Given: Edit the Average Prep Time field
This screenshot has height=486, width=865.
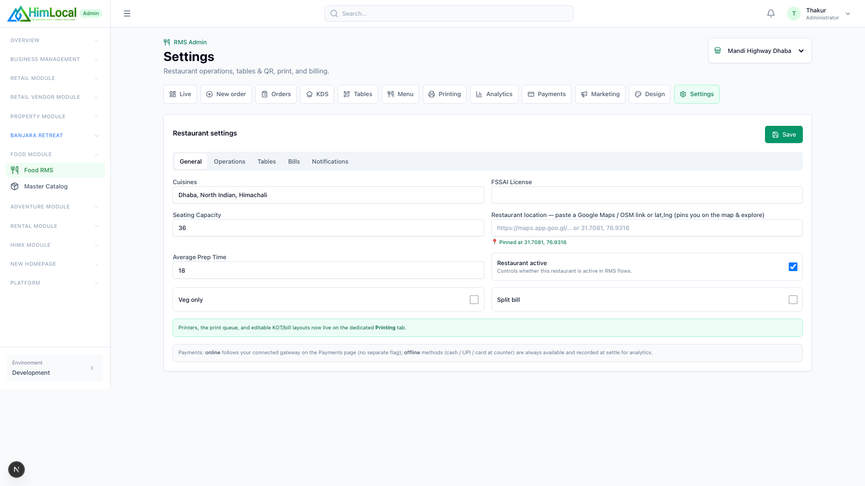Looking at the screenshot, I should (x=328, y=270).
